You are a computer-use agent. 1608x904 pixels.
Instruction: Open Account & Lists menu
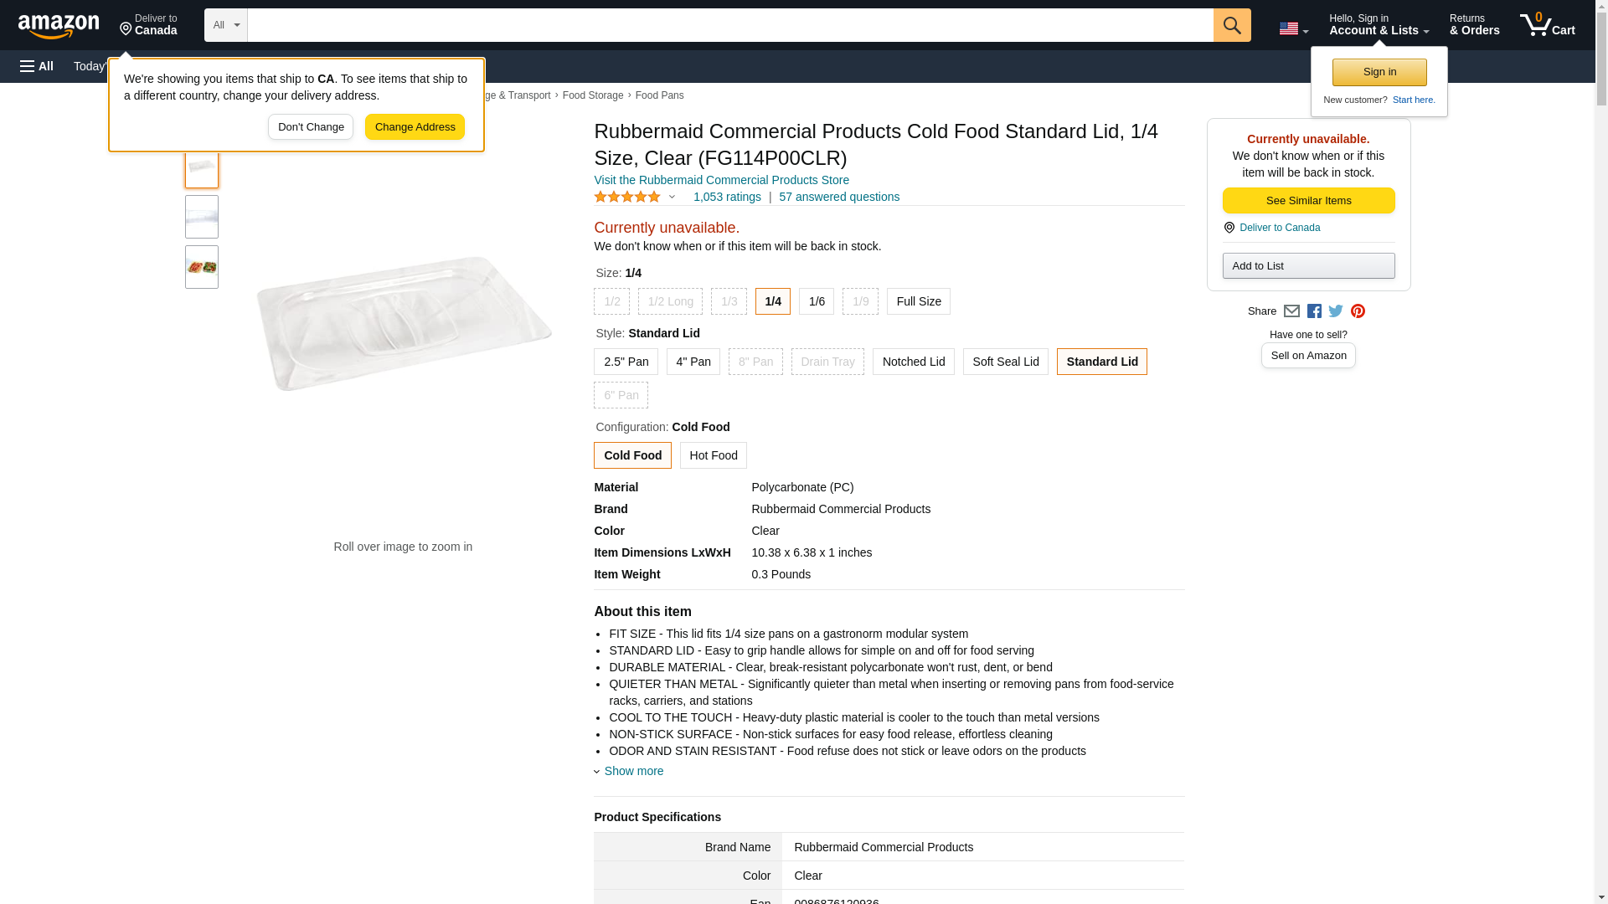[1379, 25]
